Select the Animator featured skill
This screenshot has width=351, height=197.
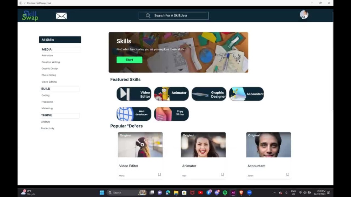pyautogui.click(x=172, y=94)
